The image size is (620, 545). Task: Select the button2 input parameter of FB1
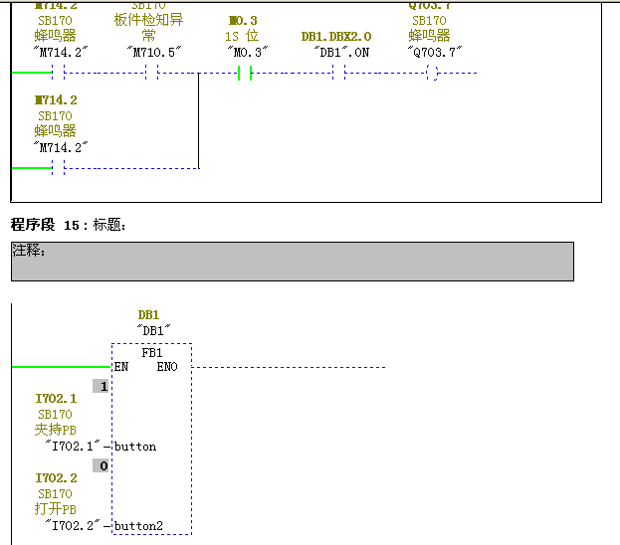[138, 525]
